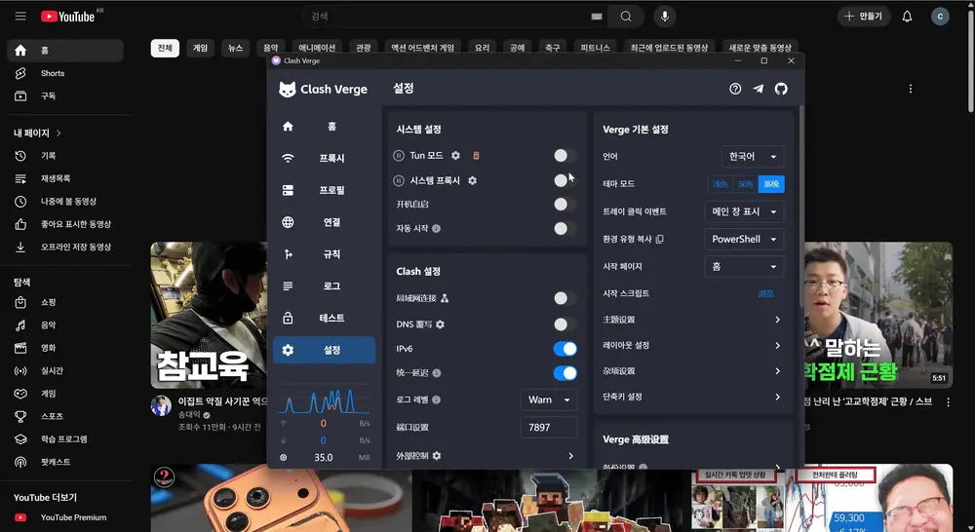The image size is (975, 532).
Task: Enable the 局域网连接 switch
Action: pos(565,298)
